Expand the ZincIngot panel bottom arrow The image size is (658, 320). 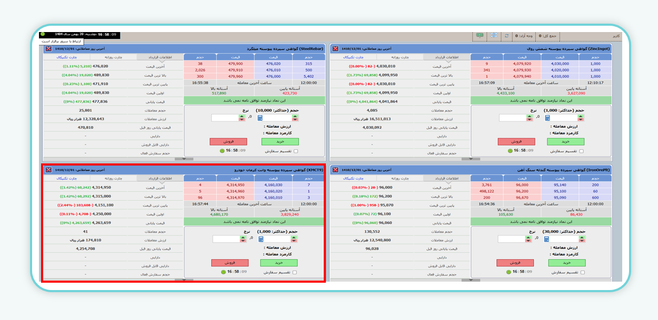click(470, 159)
